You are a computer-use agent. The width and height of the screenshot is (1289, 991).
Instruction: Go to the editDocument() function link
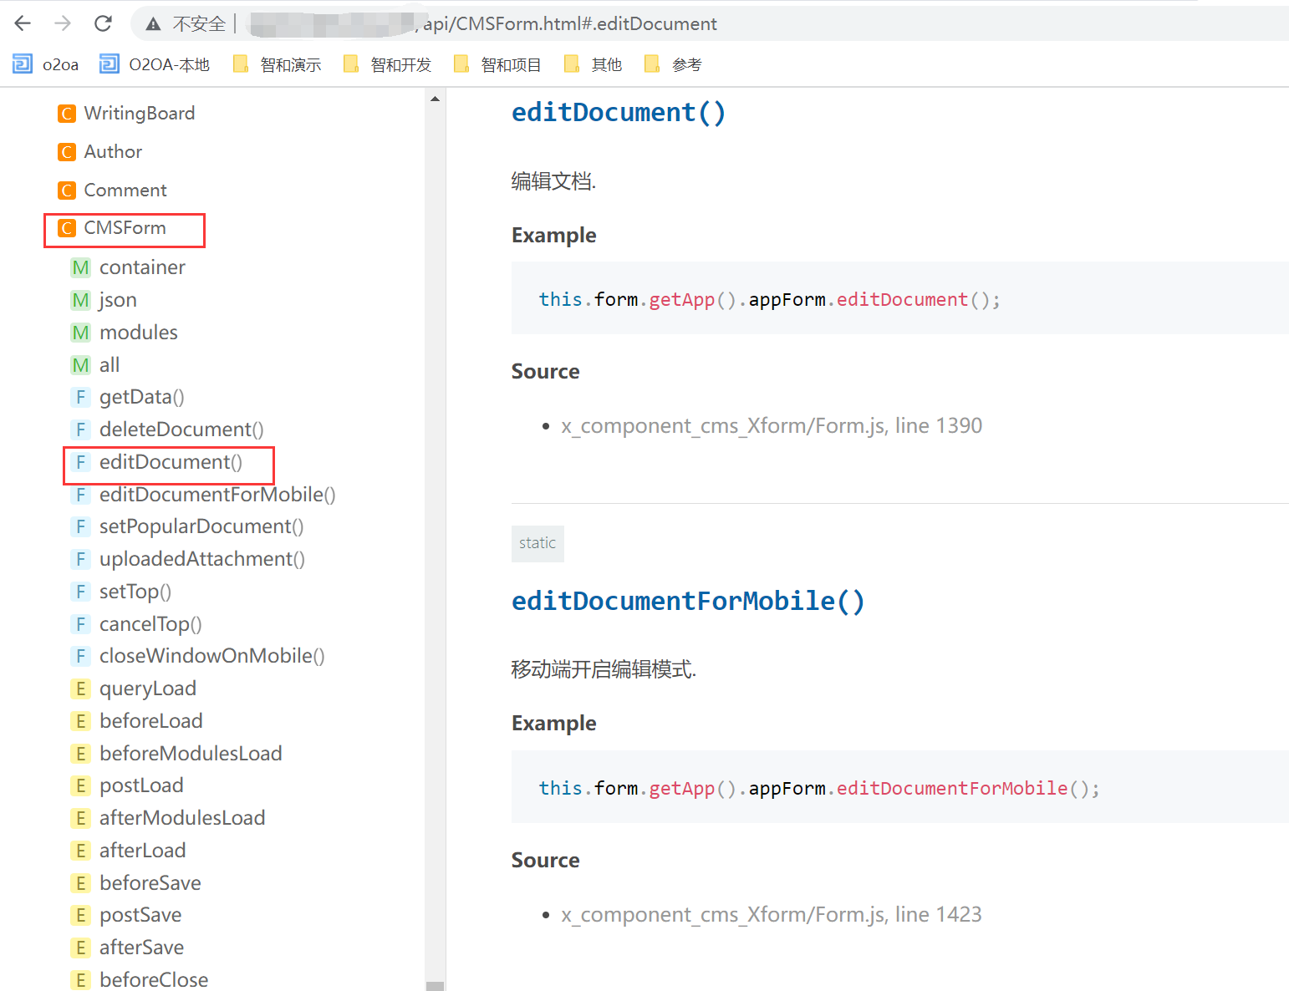[171, 462]
